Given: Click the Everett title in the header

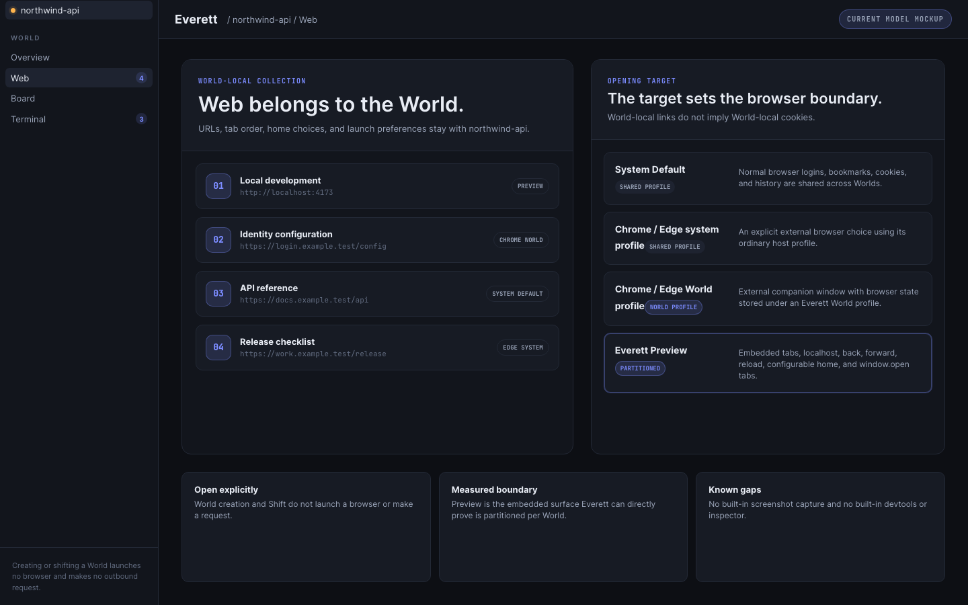Looking at the screenshot, I should pos(196,19).
